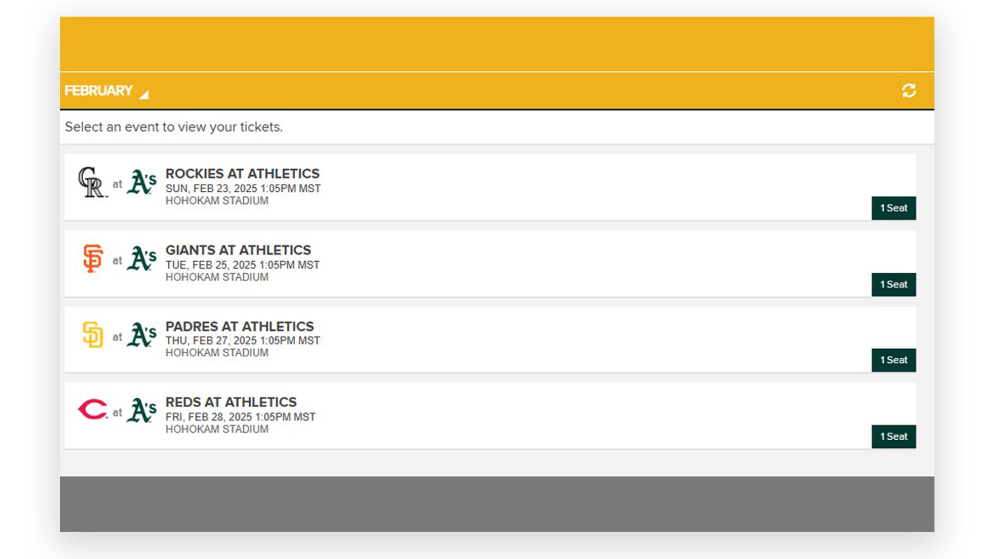Click the A's logo in Giants row
Image resolution: width=994 pixels, height=559 pixels.
(x=141, y=258)
